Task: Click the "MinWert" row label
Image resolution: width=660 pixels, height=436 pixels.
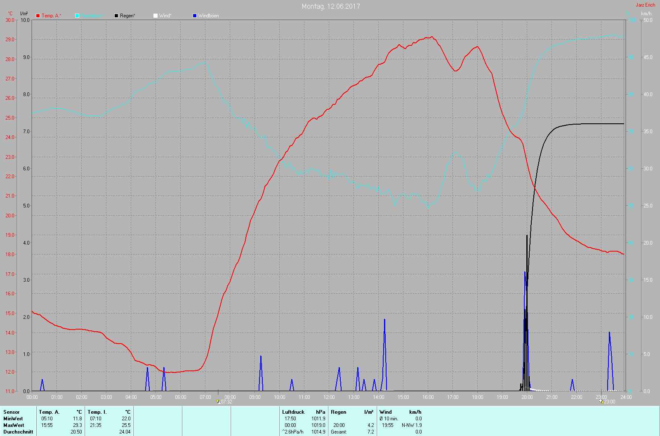Action: pyautogui.click(x=13, y=419)
